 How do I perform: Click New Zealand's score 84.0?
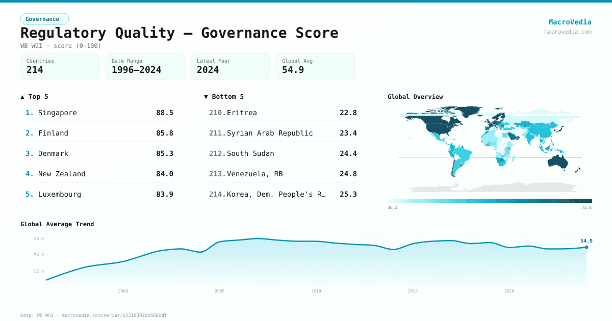click(165, 174)
